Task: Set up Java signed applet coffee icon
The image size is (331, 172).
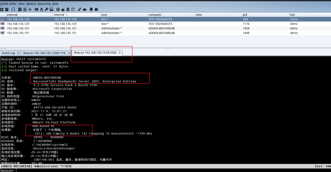Action: tap(63, 9)
